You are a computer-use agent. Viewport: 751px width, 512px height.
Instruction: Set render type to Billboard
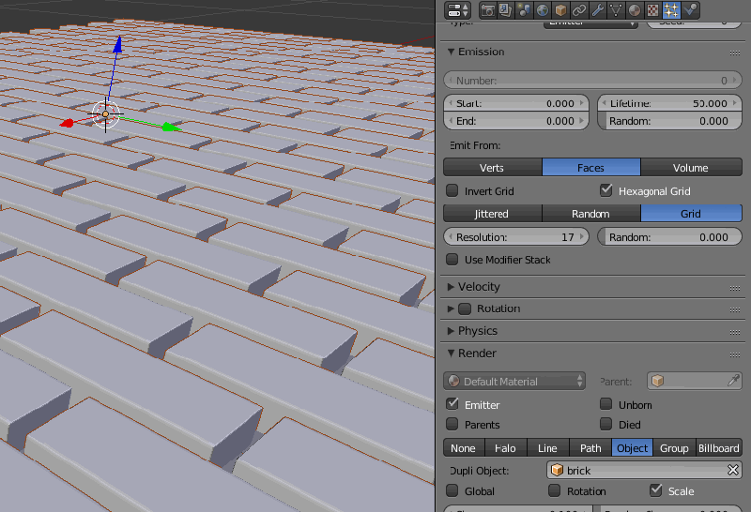[718, 448]
